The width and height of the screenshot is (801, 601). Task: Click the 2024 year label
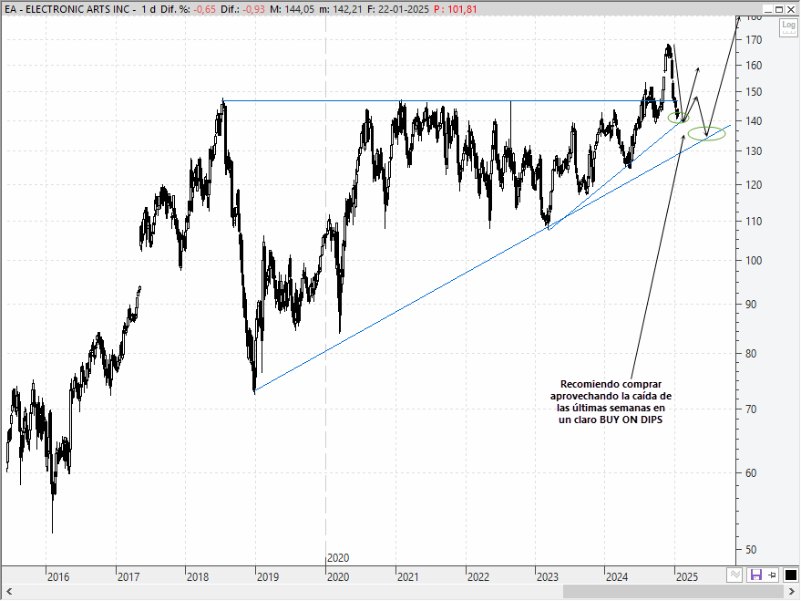click(617, 577)
